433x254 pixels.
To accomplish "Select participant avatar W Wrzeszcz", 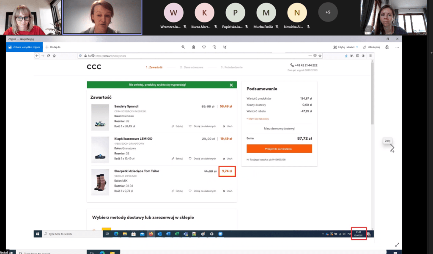I will click(173, 12).
